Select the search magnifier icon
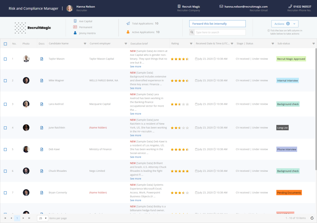 tap(191, 32)
